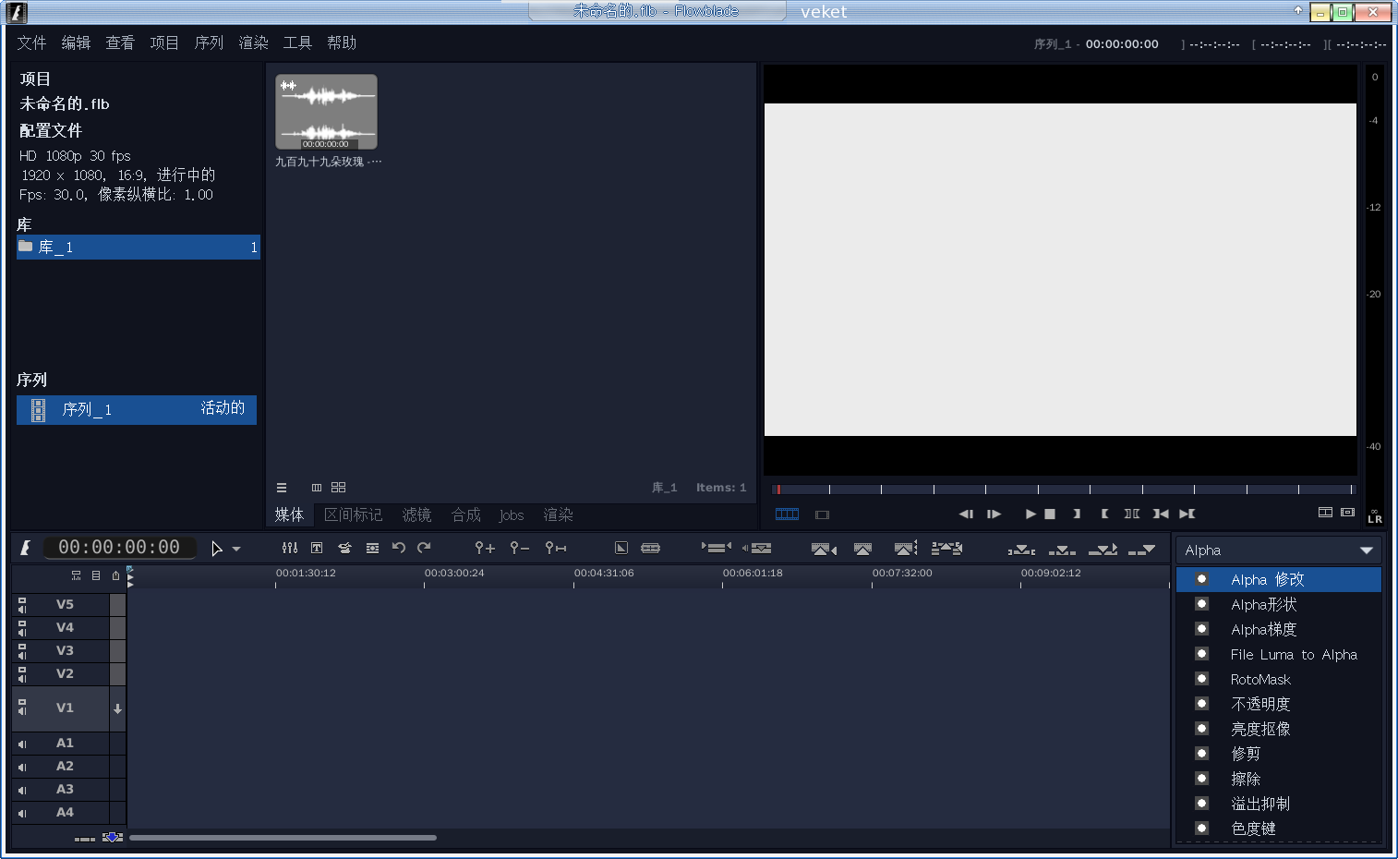Open the Alpha filter group dropdown
The height and width of the screenshot is (859, 1398).
(1279, 550)
